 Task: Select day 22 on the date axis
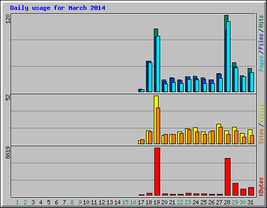[180, 202]
